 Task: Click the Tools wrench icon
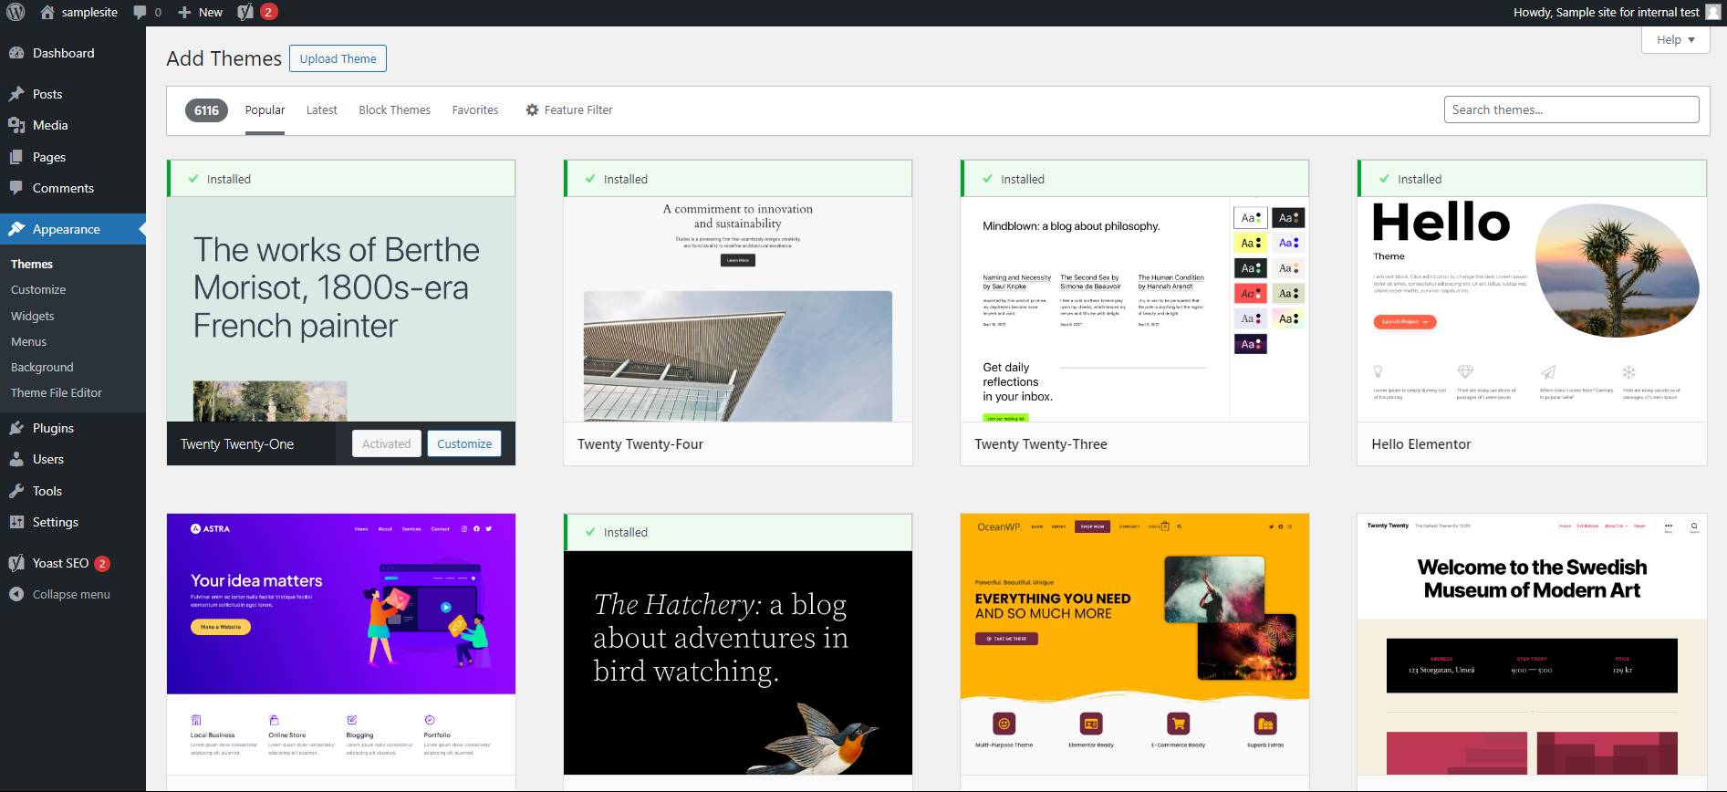point(16,491)
